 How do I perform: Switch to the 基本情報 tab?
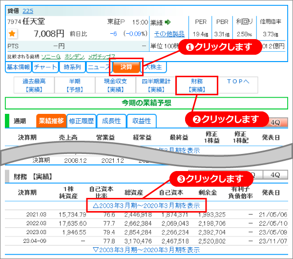pyautogui.click(x=19, y=67)
